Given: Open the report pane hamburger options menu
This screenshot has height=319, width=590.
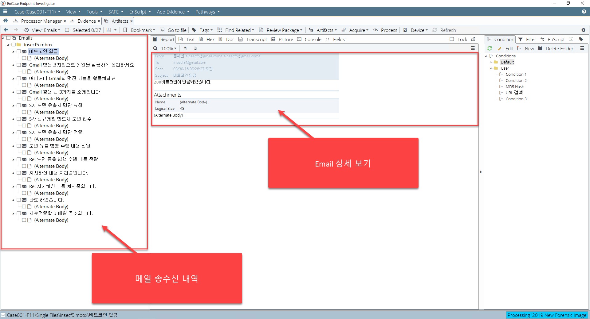Looking at the screenshot, I should [x=473, y=48].
